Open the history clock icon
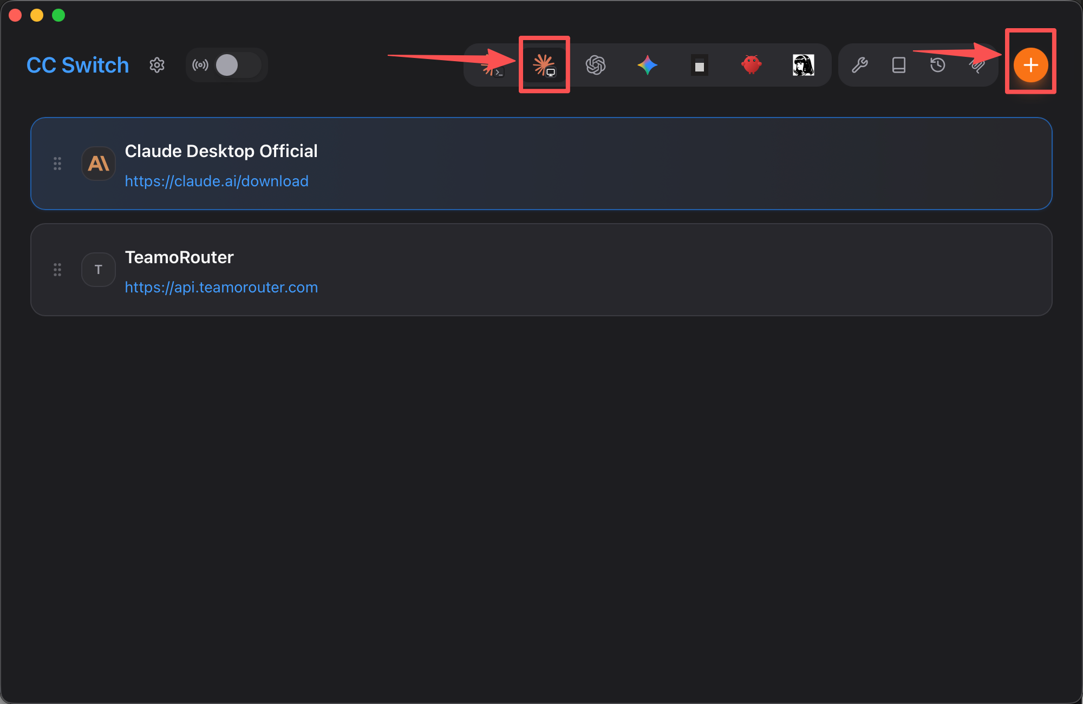 point(938,65)
